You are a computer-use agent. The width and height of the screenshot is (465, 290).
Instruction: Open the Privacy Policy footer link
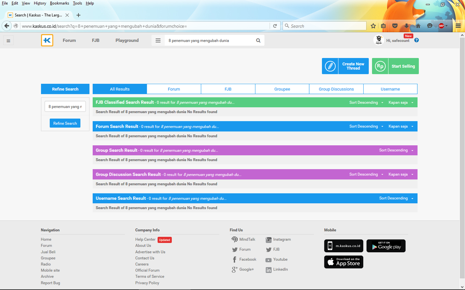click(147, 283)
